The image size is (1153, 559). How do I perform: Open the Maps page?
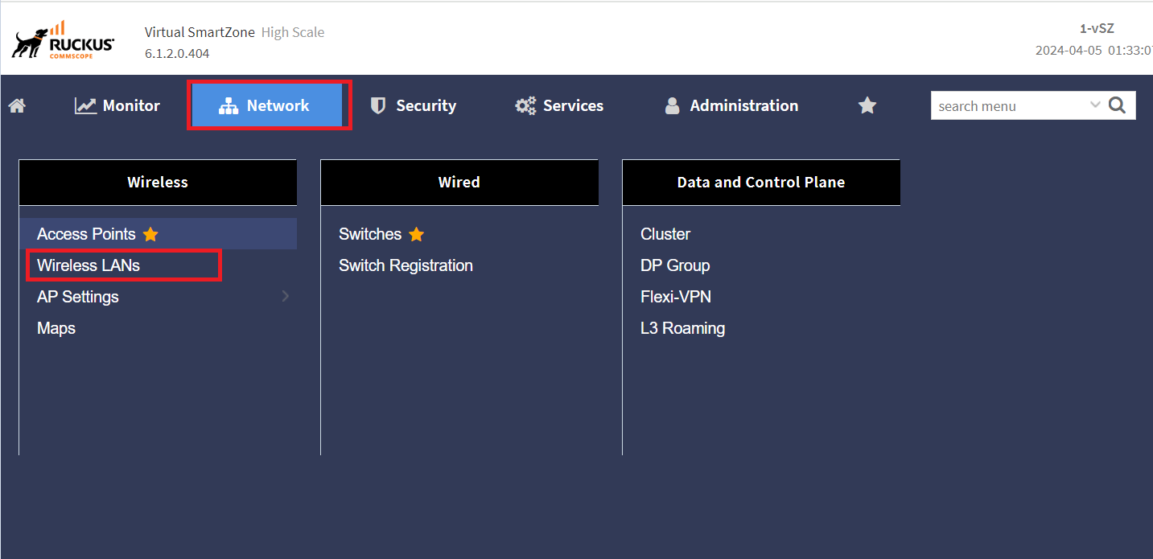[56, 328]
